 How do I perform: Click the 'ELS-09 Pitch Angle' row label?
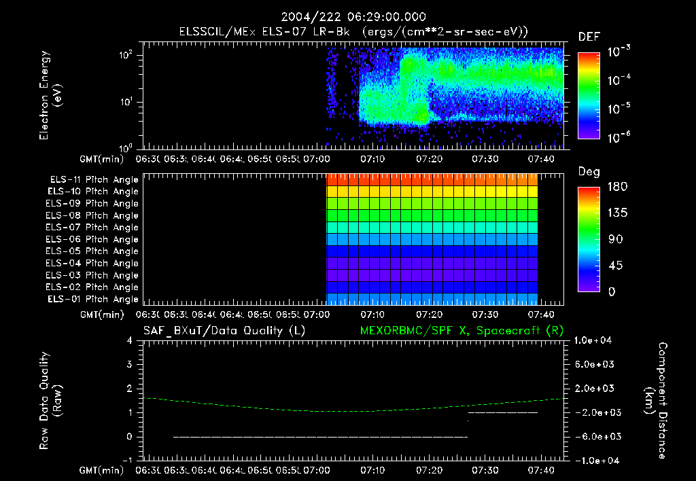point(92,204)
